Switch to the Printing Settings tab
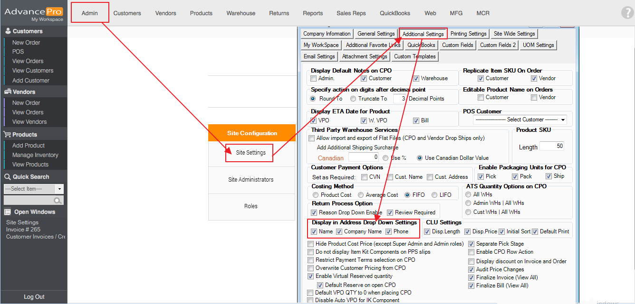Viewport: 635px width, 304px height. (468, 34)
